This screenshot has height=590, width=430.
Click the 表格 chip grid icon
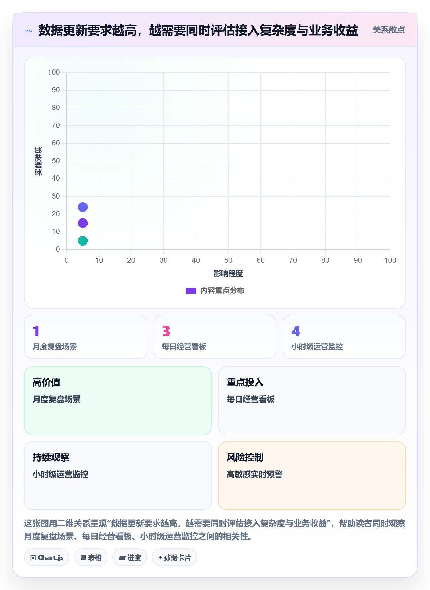(83, 558)
